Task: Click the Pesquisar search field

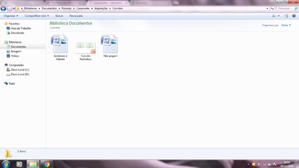Action: click(x=285, y=9)
